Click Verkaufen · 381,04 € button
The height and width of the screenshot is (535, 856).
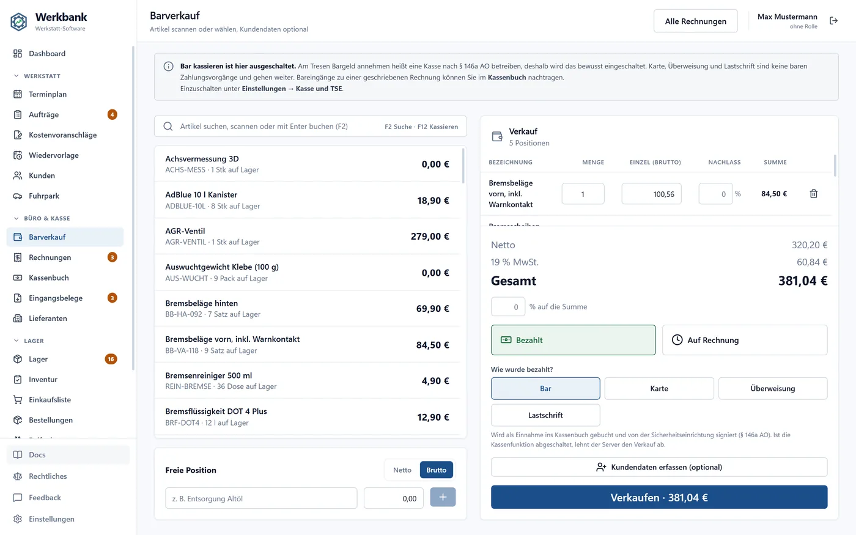click(659, 497)
